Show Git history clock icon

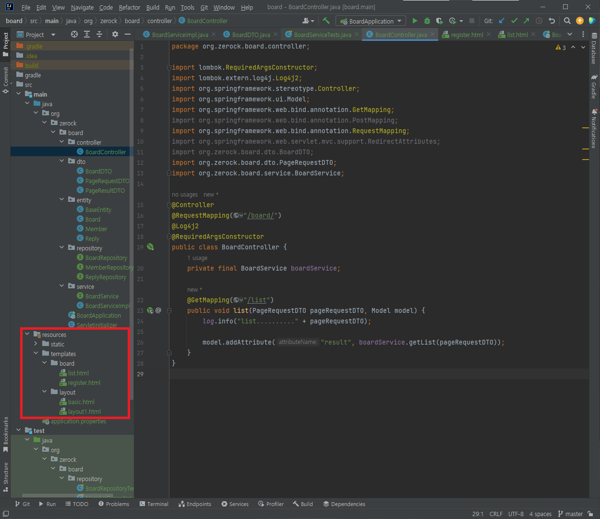[x=539, y=21]
